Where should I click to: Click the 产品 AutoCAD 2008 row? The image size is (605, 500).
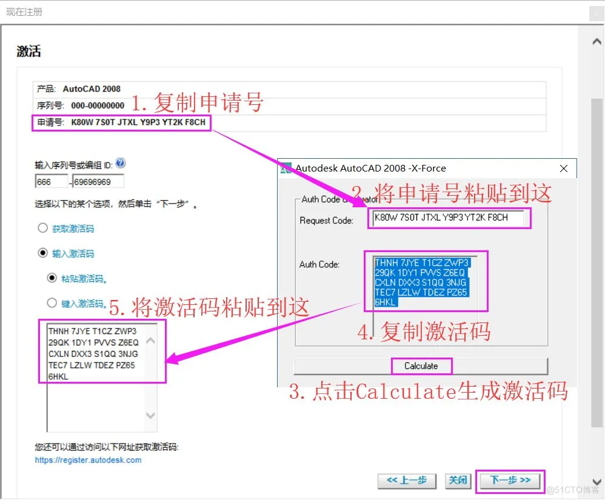pos(289,89)
